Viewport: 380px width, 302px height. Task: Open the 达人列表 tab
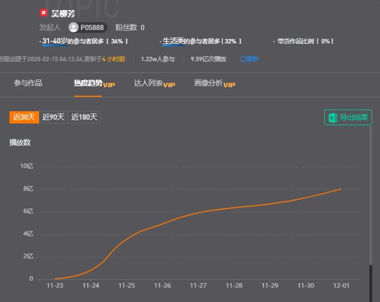148,83
